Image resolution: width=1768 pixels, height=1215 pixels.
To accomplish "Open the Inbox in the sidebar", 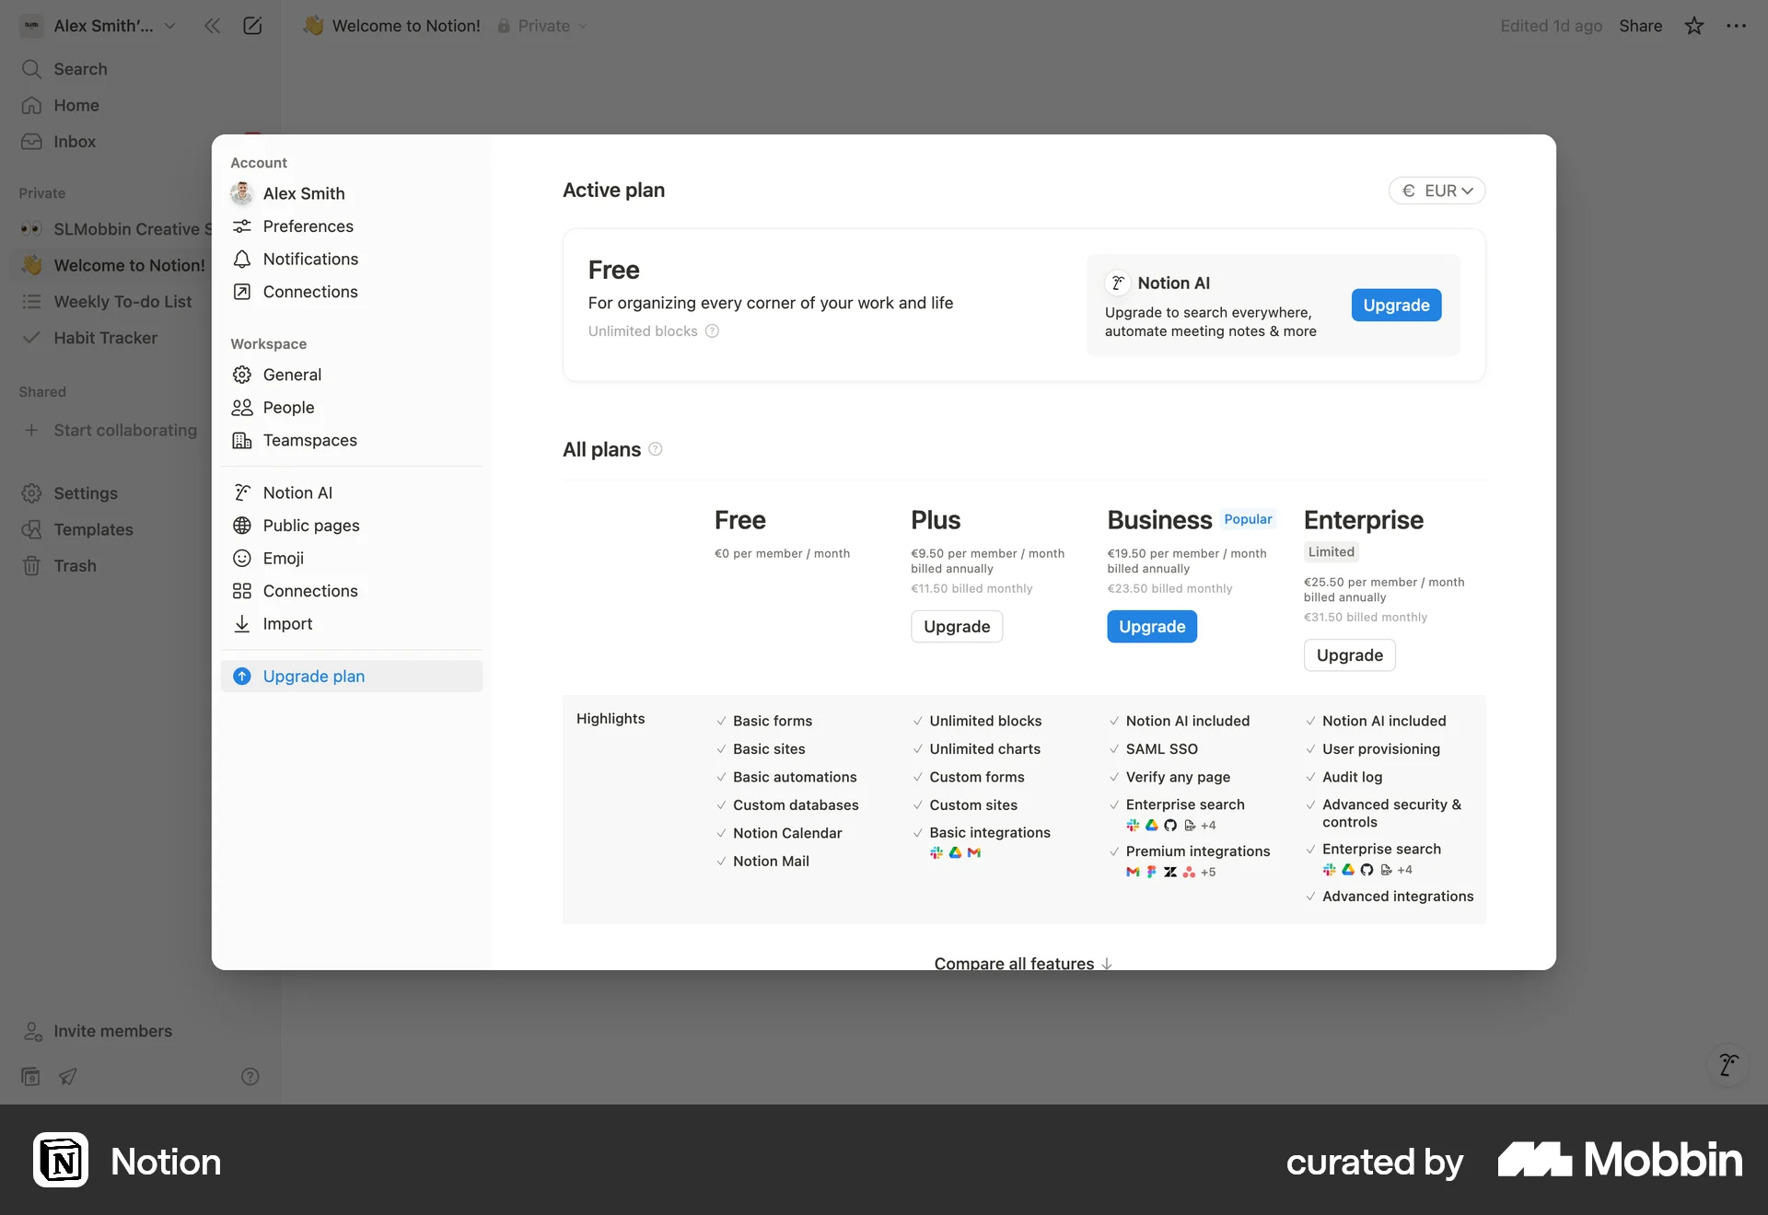I will 74,141.
